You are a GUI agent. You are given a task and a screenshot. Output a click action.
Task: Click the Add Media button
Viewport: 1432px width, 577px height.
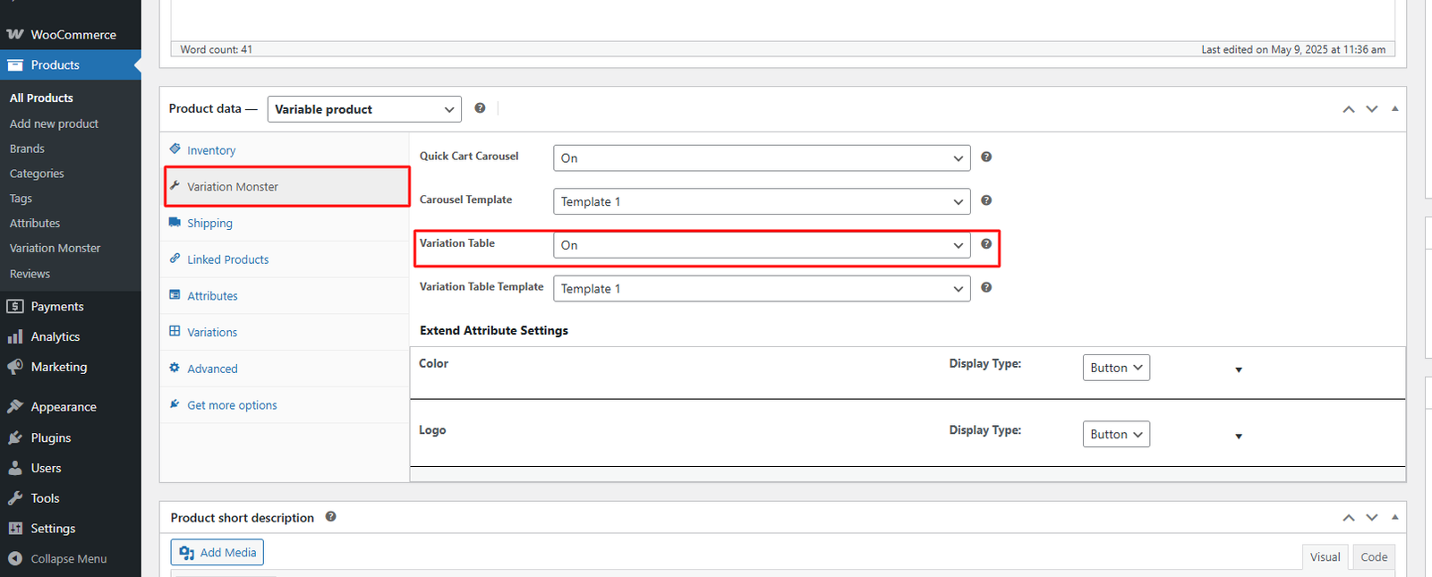pos(217,553)
